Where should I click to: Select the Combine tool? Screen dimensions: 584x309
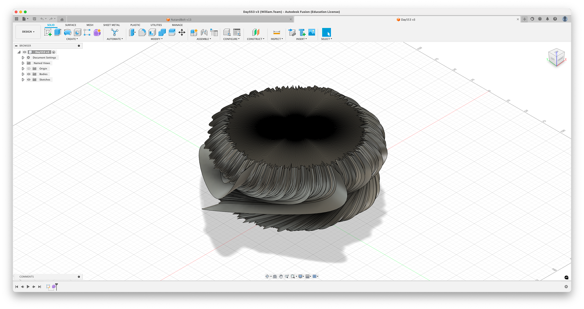tap(162, 33)
